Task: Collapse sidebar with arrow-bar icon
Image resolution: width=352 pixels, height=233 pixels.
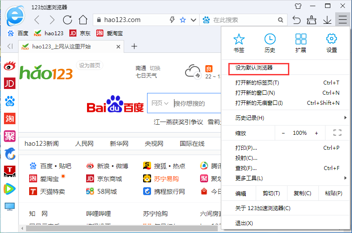Action: 10,46
